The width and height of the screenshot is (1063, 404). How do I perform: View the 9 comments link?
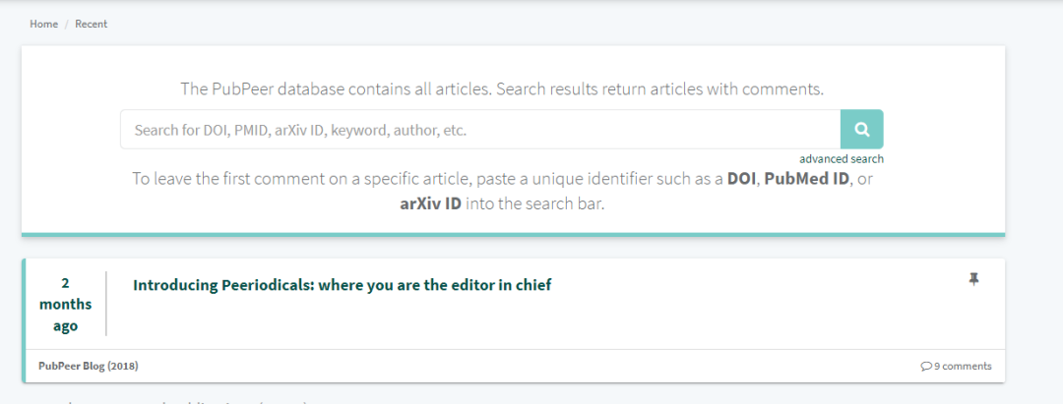tap(956, 366)
